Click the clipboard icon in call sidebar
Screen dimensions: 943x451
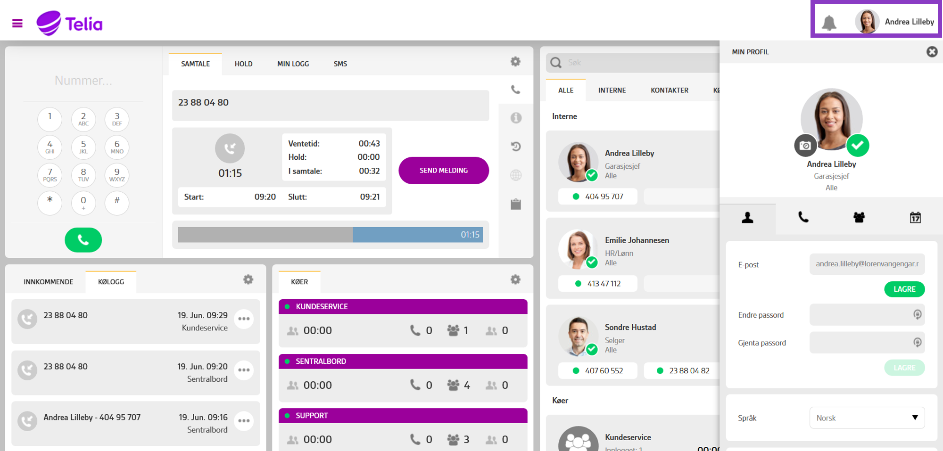(516, 204)
